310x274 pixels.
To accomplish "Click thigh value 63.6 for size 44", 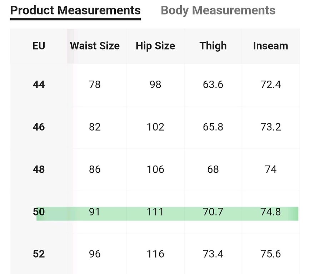I will coord(213,85).
